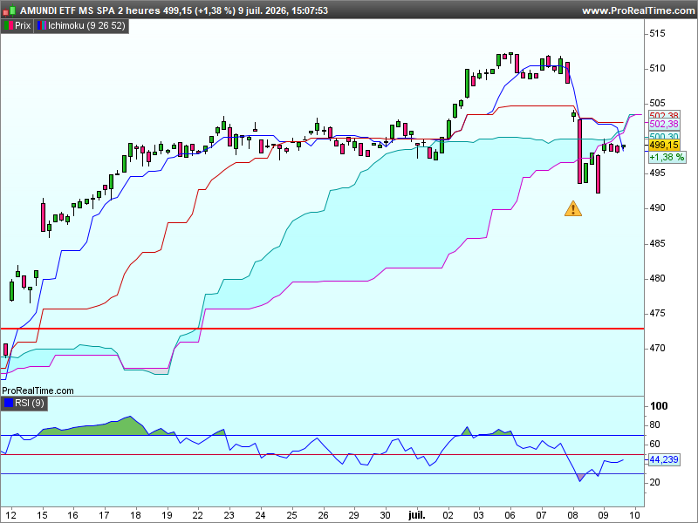Click date label 15 on time axis
This screenshot has width=698, height=523.
(x=42, y=515)
